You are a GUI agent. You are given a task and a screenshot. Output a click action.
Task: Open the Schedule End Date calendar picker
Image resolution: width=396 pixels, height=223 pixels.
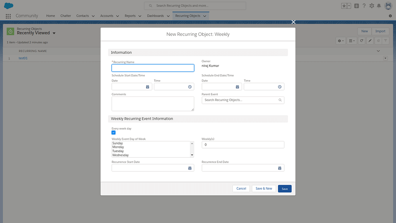pos(237,87)
